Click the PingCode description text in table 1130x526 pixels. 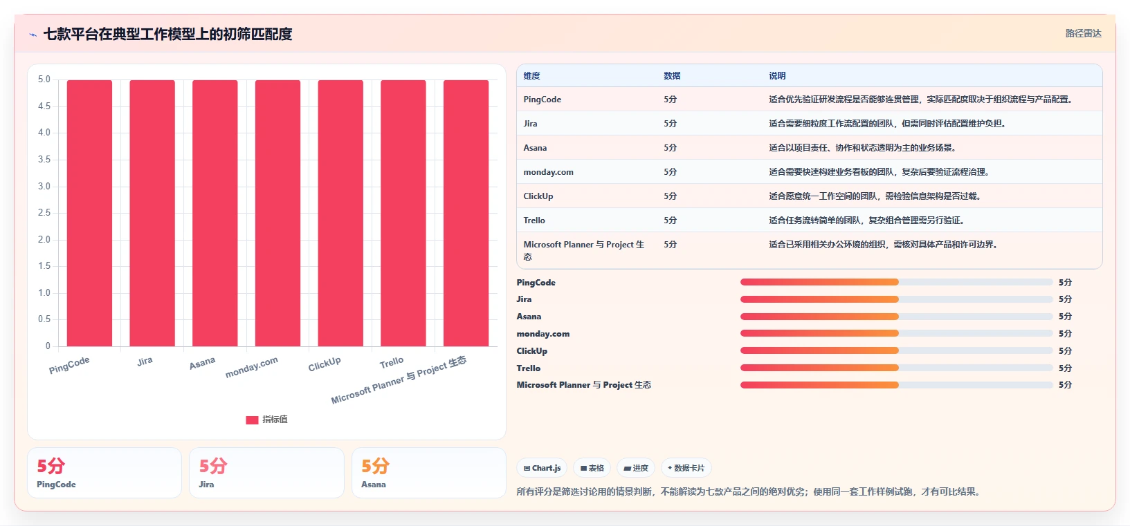coord(922,100)
